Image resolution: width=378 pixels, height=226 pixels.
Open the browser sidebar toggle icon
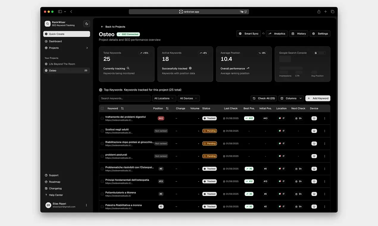click(x=60, y=12)
